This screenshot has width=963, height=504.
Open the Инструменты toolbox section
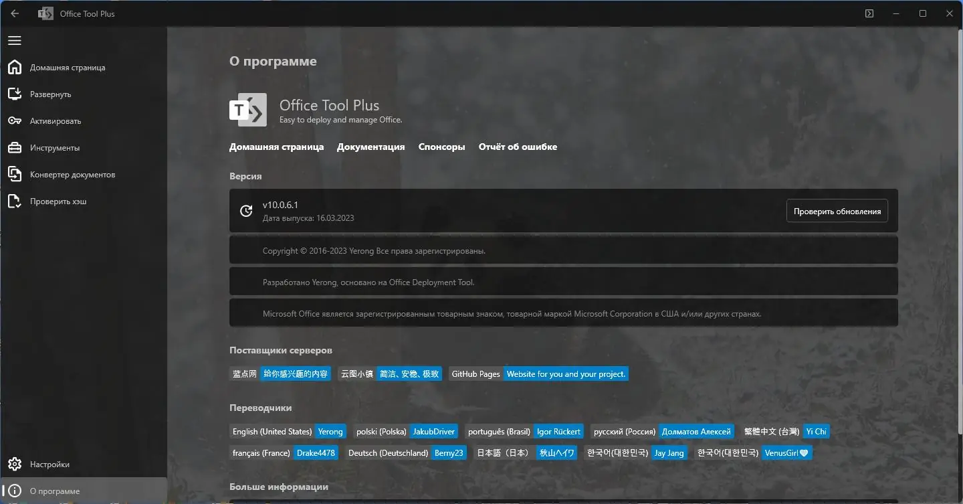tap(84, 148)
